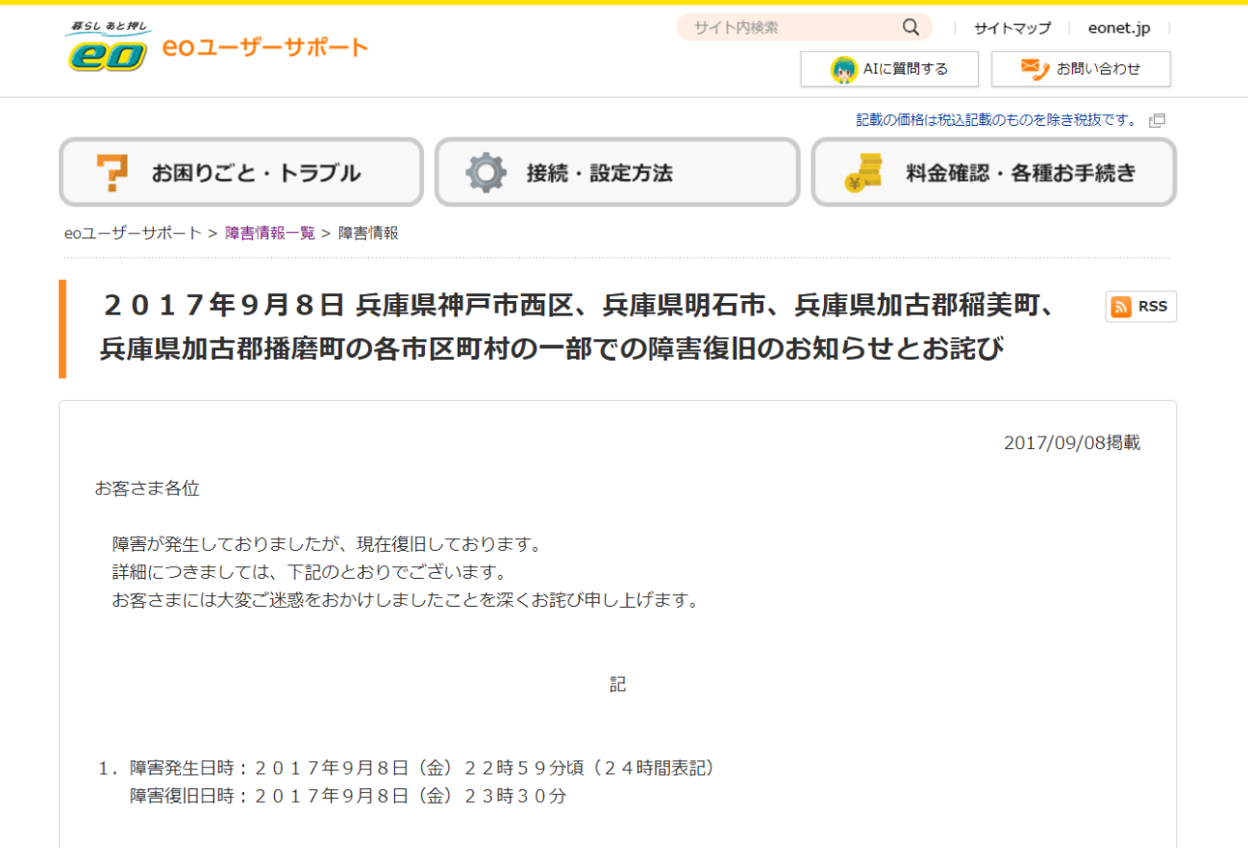Click the tax-exclusive price notice link
Screen dimensions: 1248x848
[997, 120]
